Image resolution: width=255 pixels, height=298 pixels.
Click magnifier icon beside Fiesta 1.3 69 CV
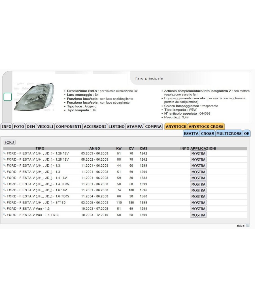click(x=5, y=172)
